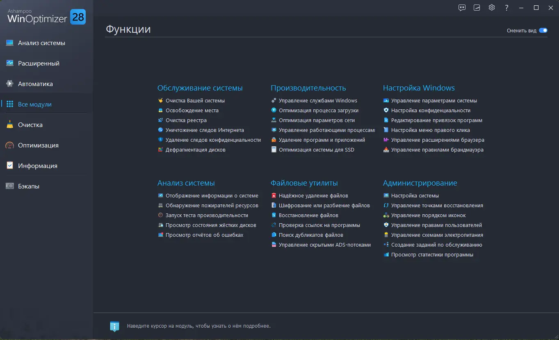Toggle the Сменить вид switch

coord(543,30)
